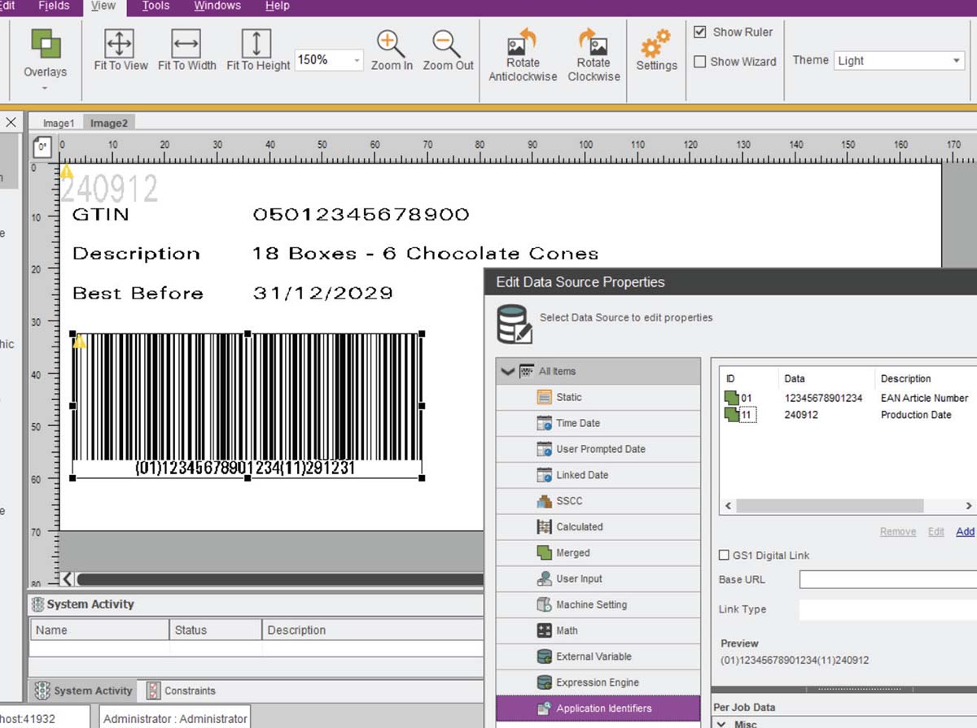Click the Fit To Height icon
The image size is (977, 728).
coord(256,43)
